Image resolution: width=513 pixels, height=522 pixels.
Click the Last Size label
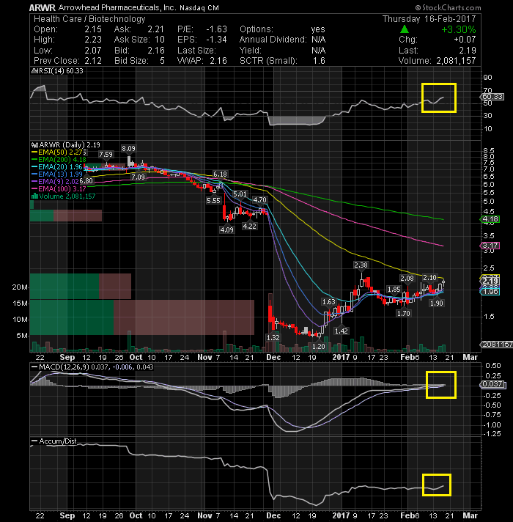(196, 51)
